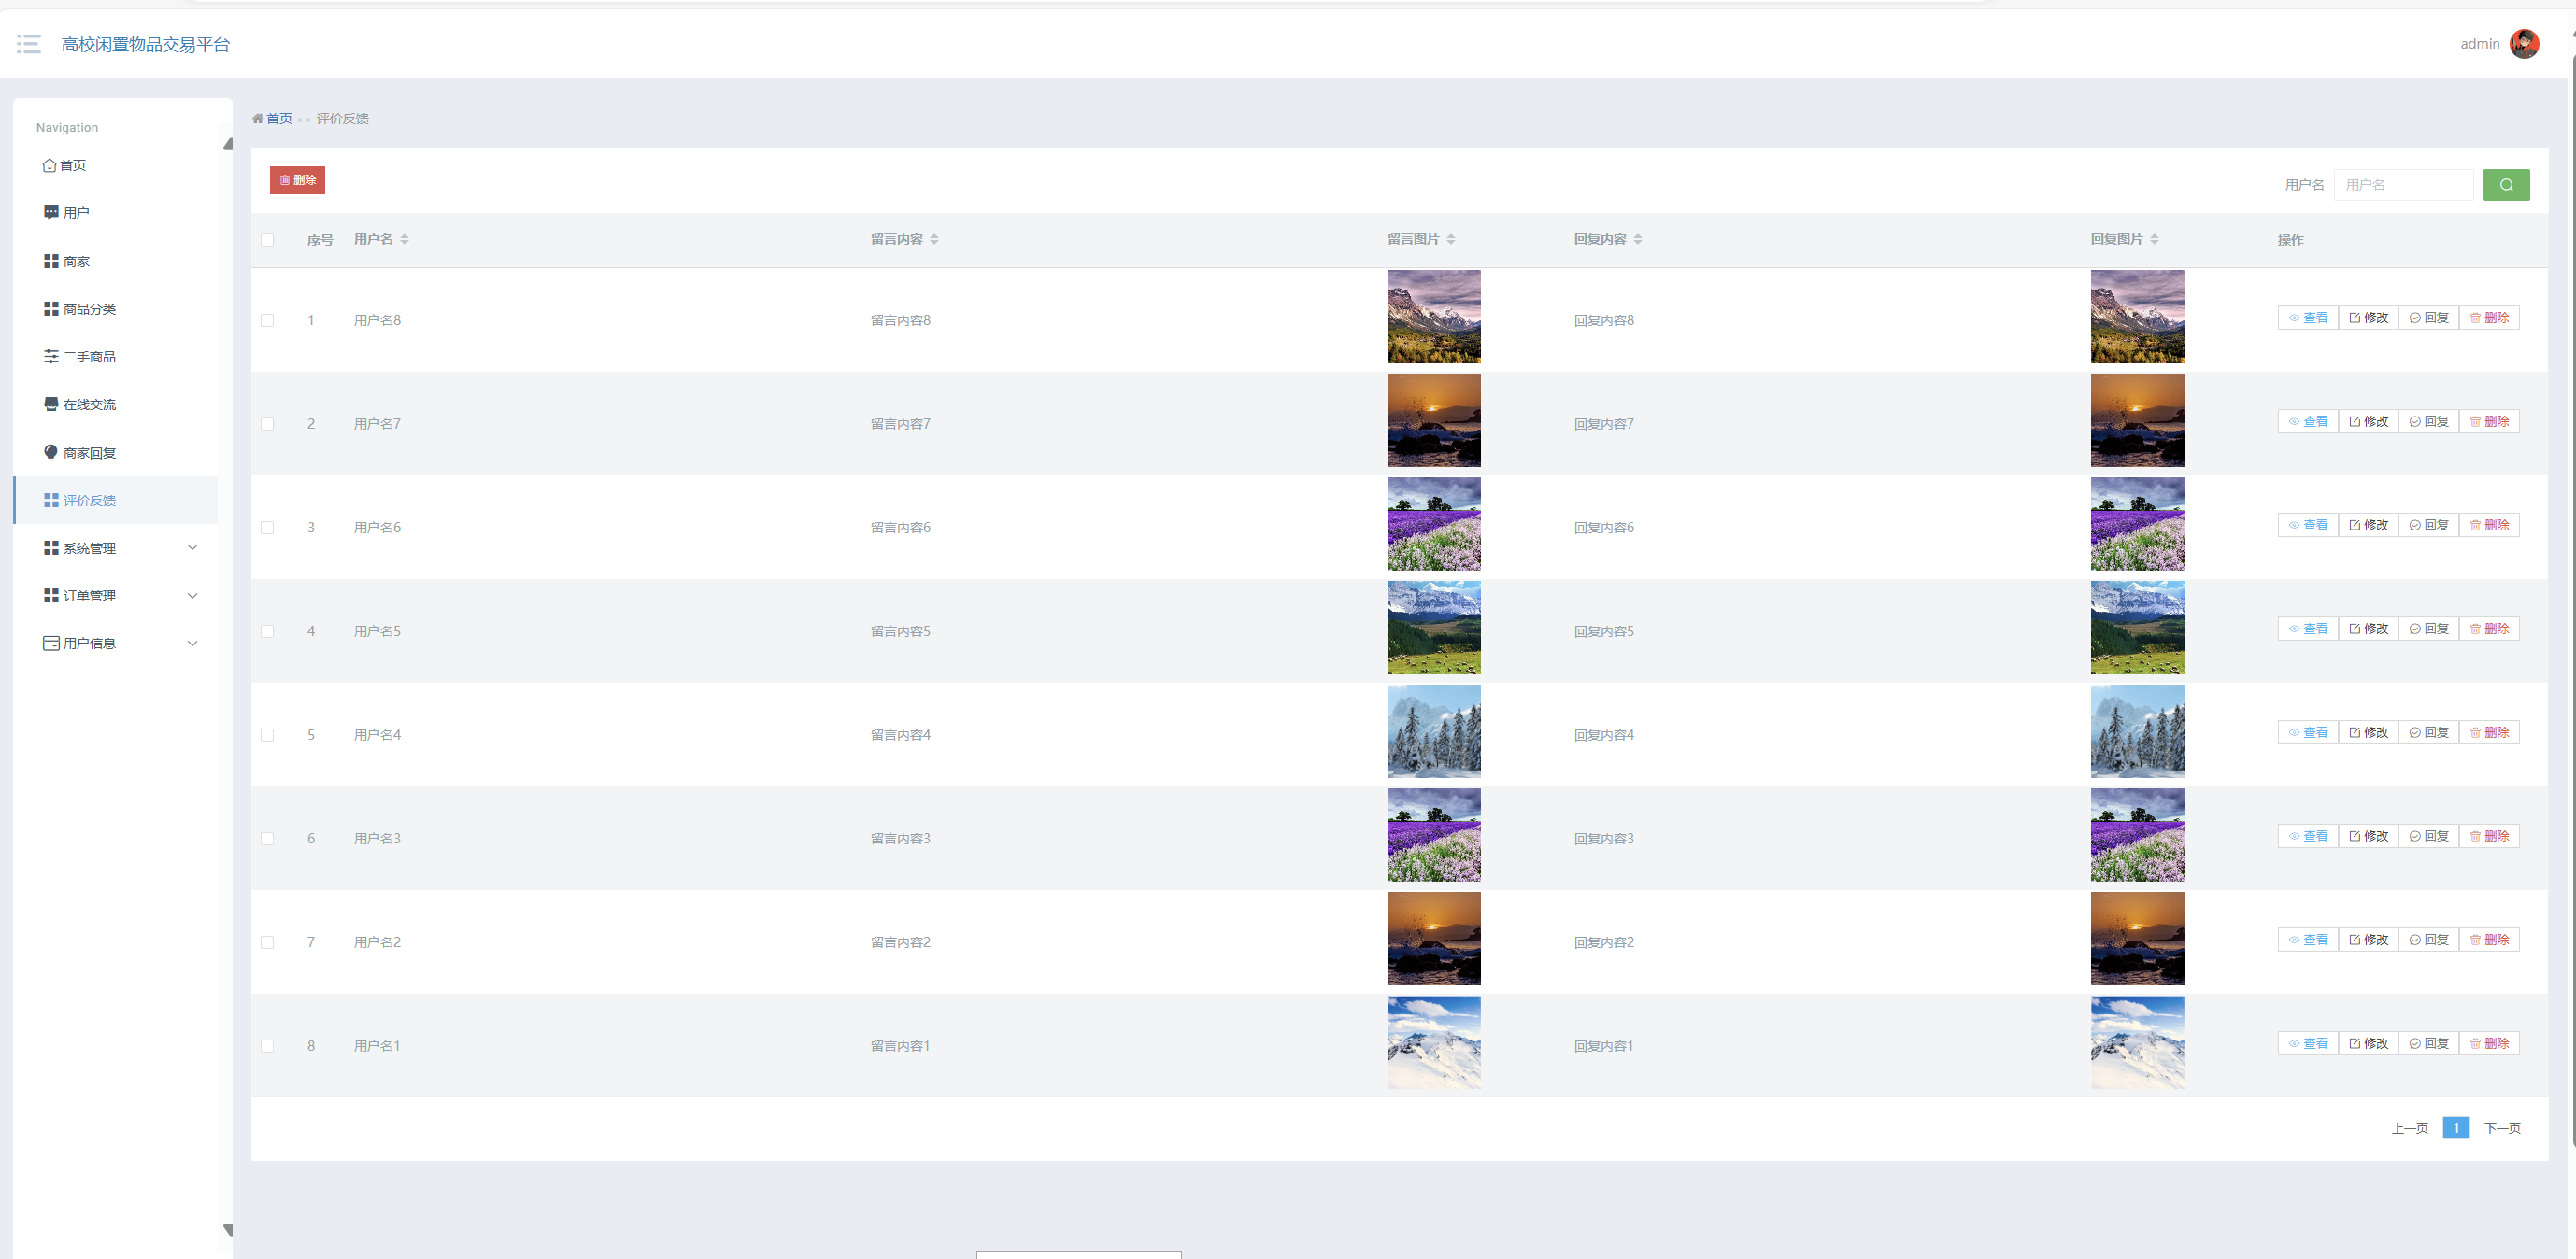
Task: Check the row for 用户名8
Action: pos(267,320)
